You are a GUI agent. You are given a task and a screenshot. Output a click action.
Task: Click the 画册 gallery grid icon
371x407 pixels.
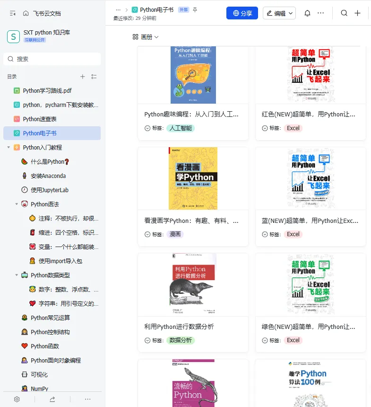135,37
